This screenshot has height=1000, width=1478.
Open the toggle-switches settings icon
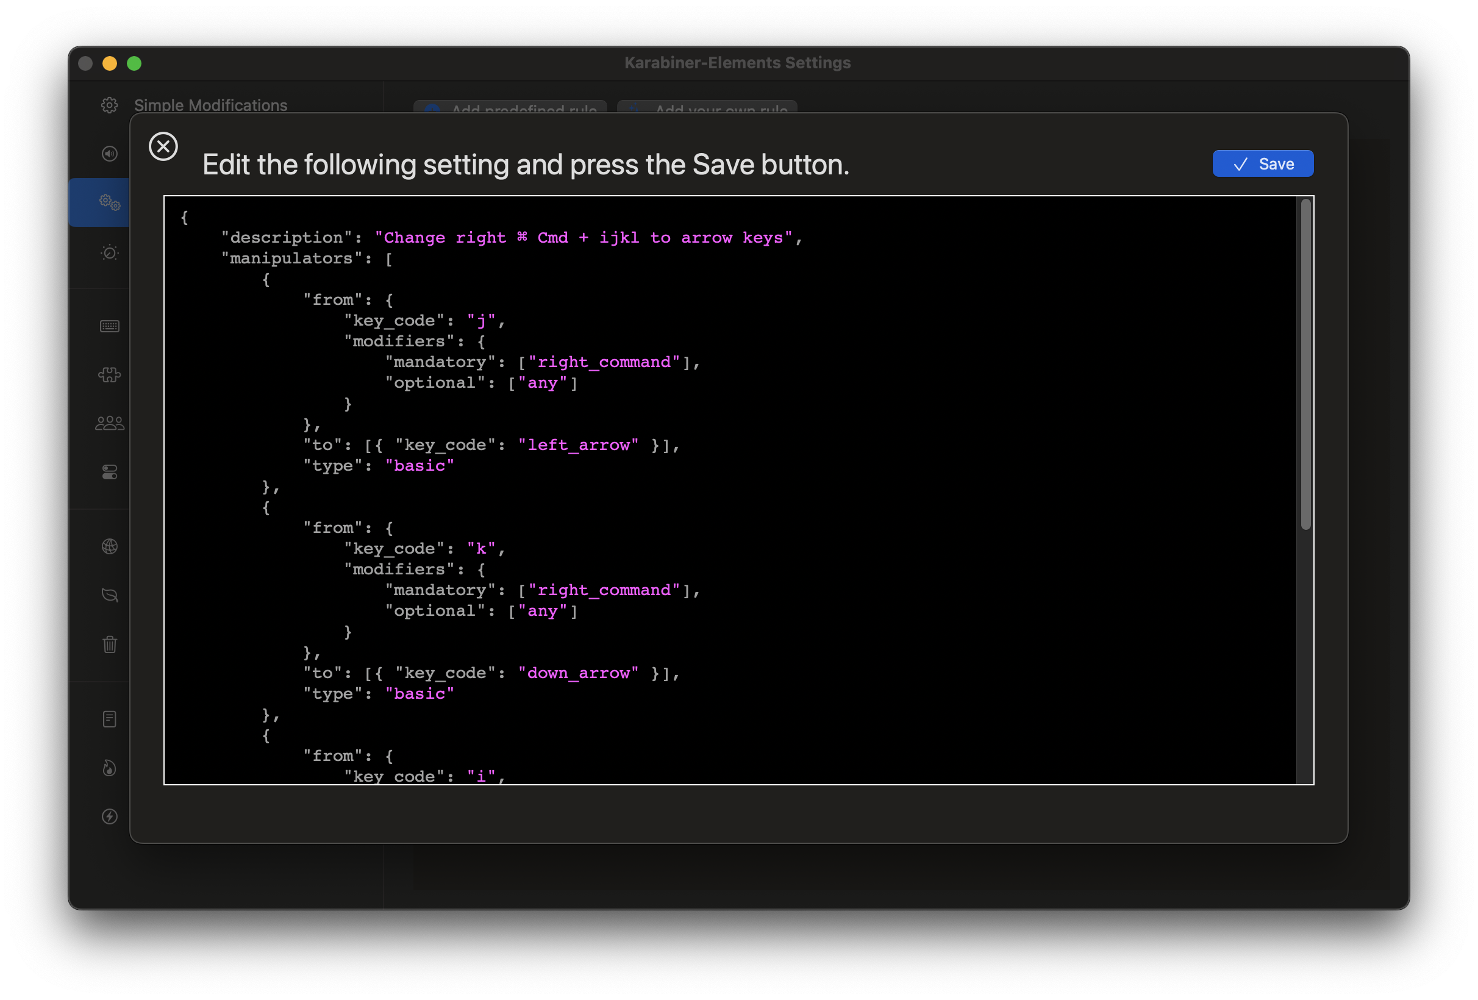[109, 472]
